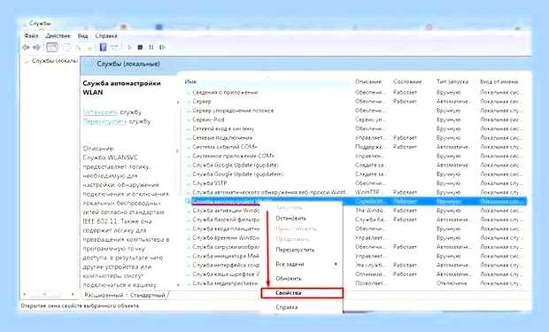This screenshot has width=549, height=332.
Task: Click the blue Help toolbar icon
Action: [x=103, y=47]
